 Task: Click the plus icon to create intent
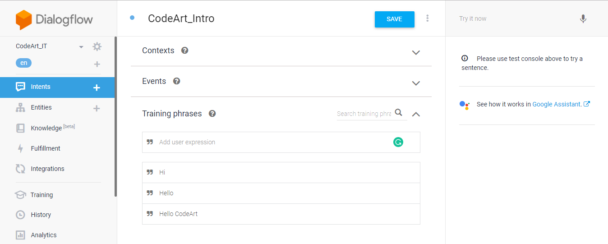coord(97,87)
